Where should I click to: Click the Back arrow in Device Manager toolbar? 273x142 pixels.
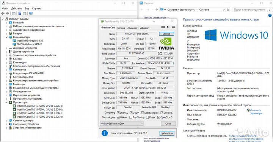[x=3, y=13]
